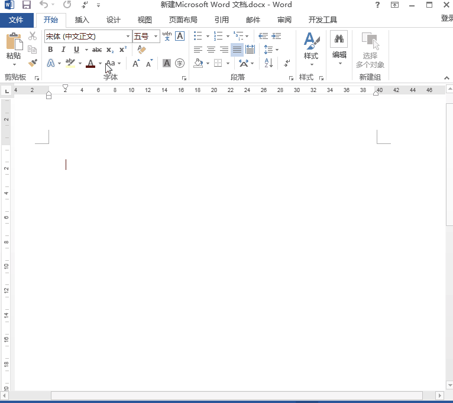Click the Sort A-Z icon
453x403 pixels.
click(x=268, y=63)
